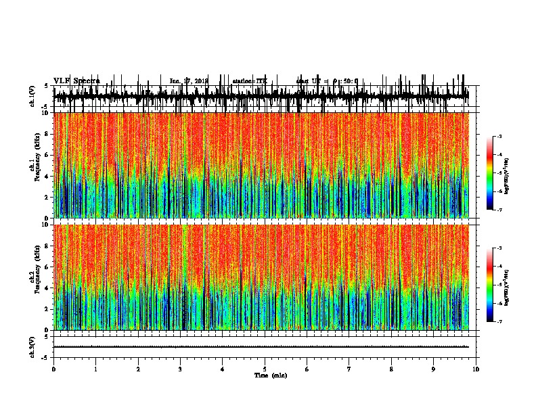This screenshot has width=536, height=414.
Task: Select the "start UT" time header
Action: click(x=327, y=81)
